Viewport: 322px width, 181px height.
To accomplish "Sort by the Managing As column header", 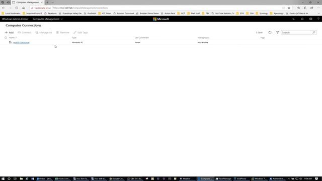I will [203, 38].
